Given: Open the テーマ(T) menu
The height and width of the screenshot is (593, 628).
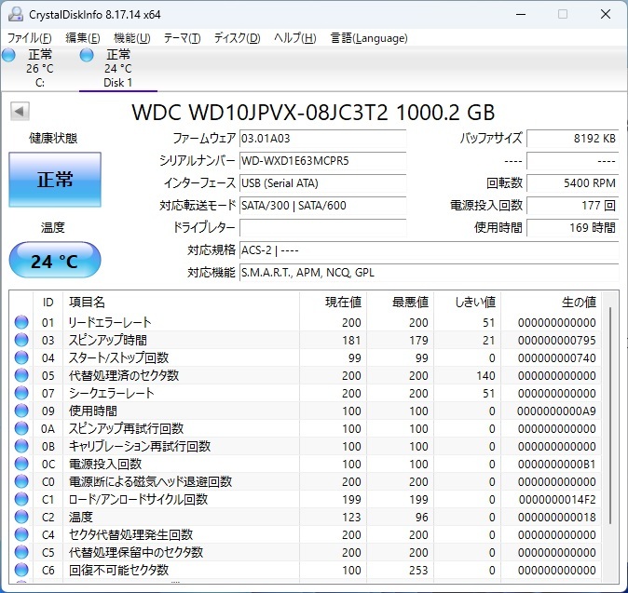Looking at the screenshot, I should (182, 38).
